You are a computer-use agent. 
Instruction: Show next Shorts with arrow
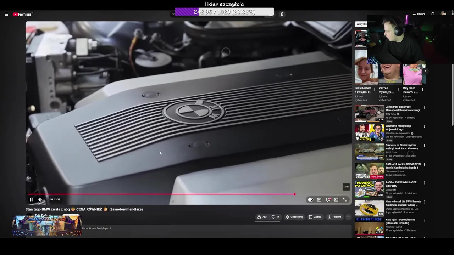[425, 71]
